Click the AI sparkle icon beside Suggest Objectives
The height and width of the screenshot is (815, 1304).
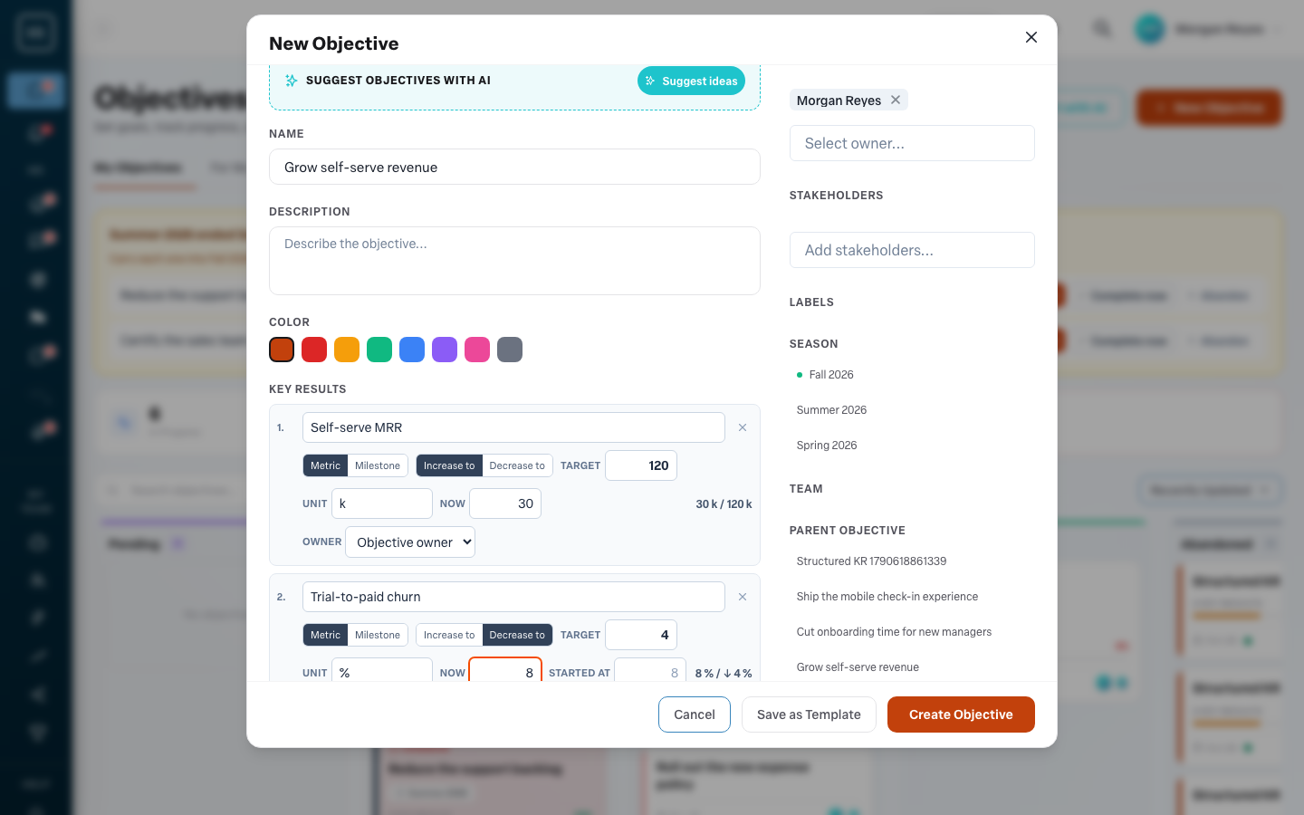(x=292, y=81)
